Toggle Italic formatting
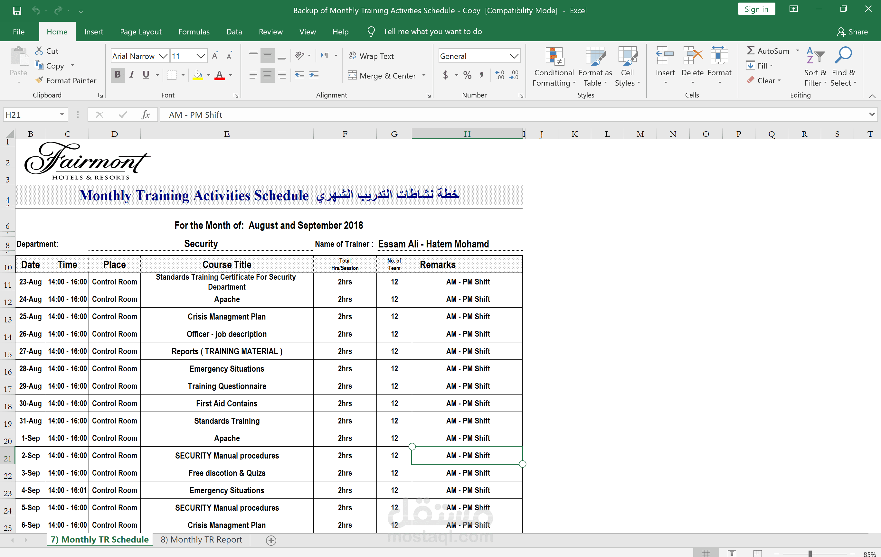881x557 pixels. 132,75
